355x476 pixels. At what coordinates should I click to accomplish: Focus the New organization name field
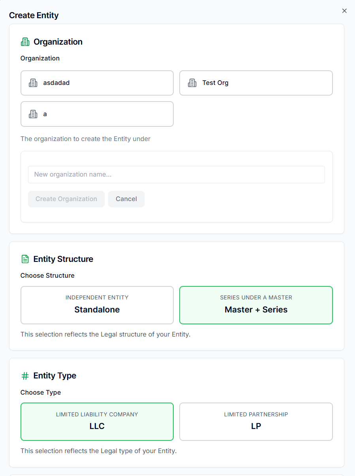pyautogui.click(x=176, y=175)
